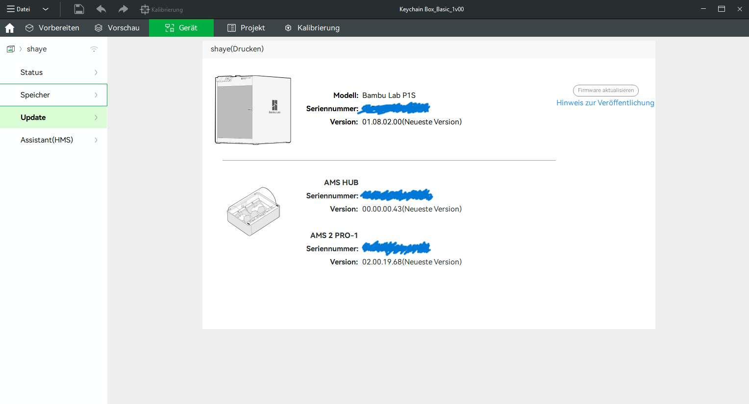Expand the Speicher chevron arrow
Viewport: 749px width, 404px height.
point(96,95)
